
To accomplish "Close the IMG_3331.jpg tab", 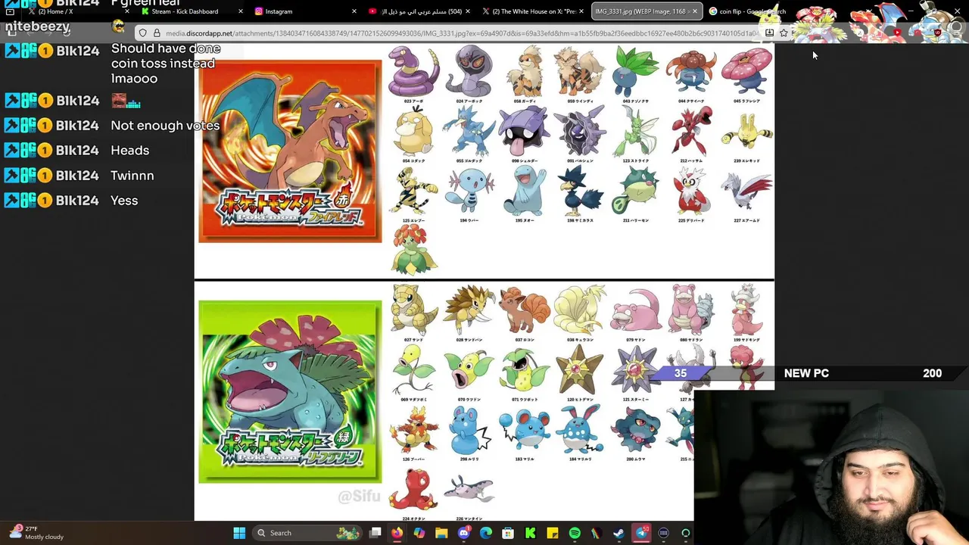I will (x=695, y=11).
